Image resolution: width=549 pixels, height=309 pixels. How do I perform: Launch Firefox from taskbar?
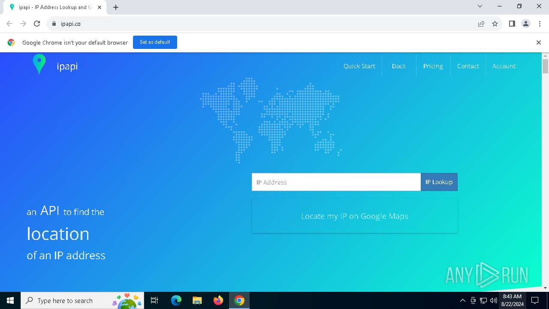pyautogui.click(x=218, y=300)
